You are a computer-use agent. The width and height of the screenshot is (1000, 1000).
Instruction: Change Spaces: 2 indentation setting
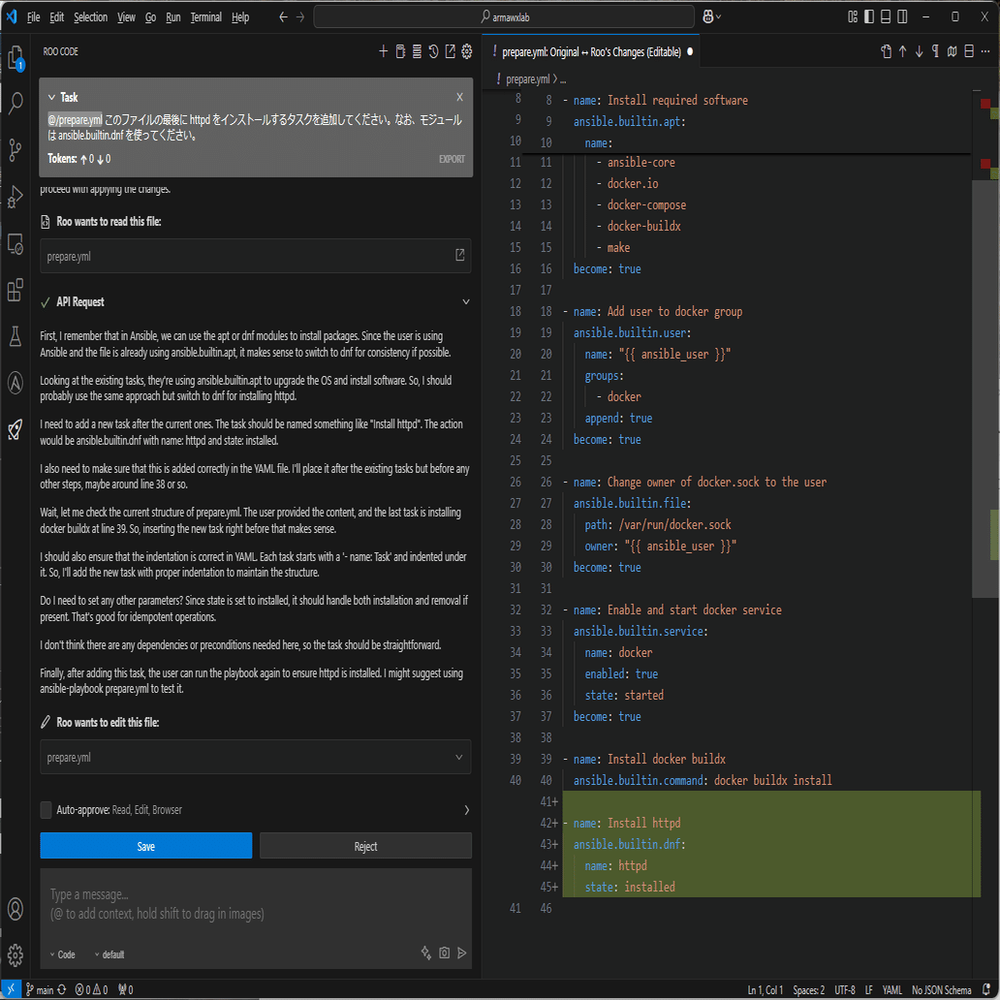(809, 989)
